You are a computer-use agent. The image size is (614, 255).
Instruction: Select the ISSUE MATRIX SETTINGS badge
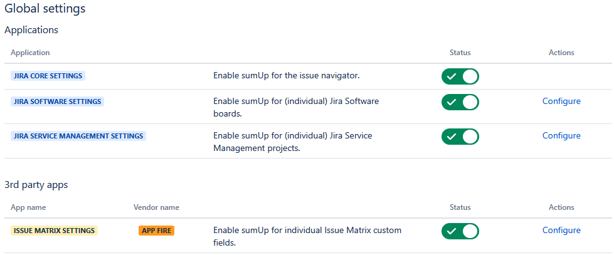[x=54, y=231]
